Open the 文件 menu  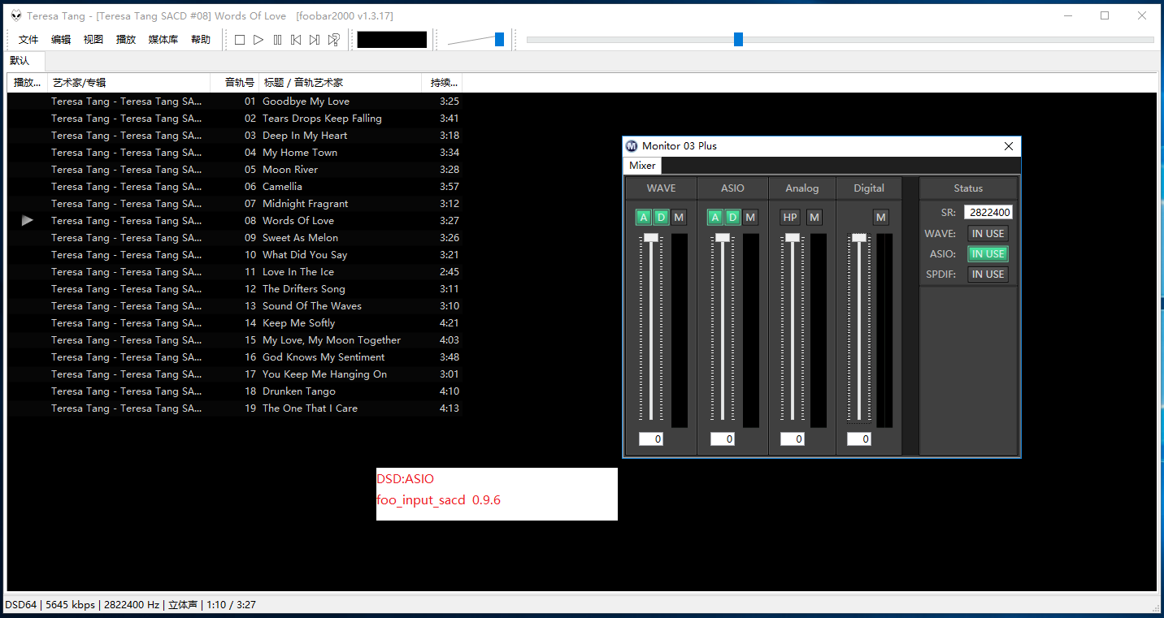pyautogui.click(x=28, y=40)
